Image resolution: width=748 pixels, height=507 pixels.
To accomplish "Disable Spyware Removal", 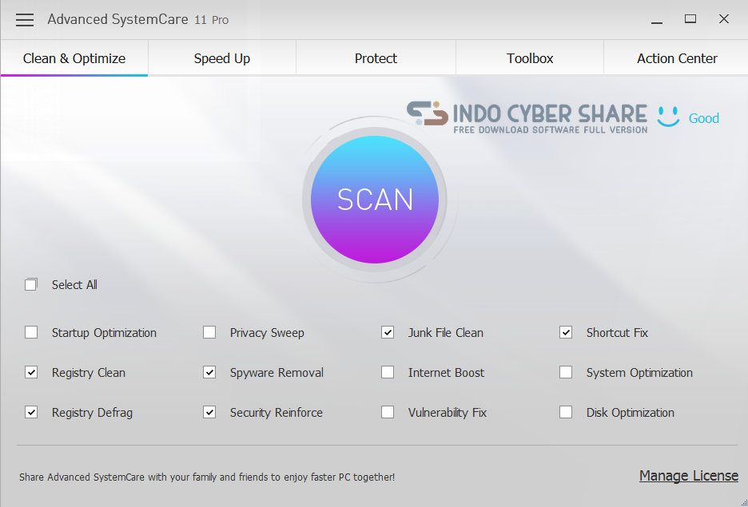I will point(209,372).
